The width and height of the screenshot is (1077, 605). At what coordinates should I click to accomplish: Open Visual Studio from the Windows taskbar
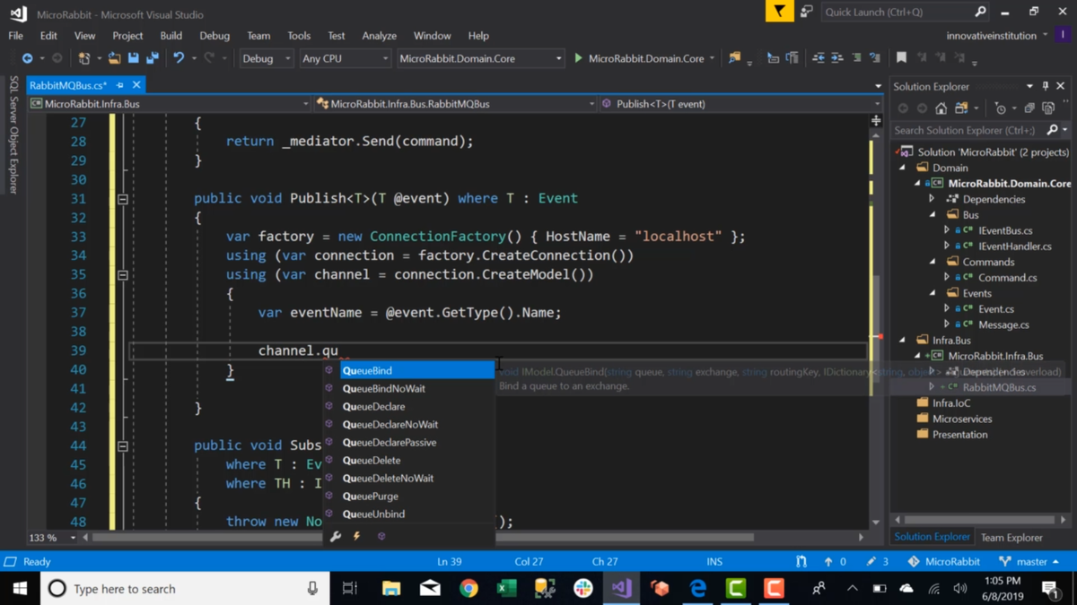621,588
